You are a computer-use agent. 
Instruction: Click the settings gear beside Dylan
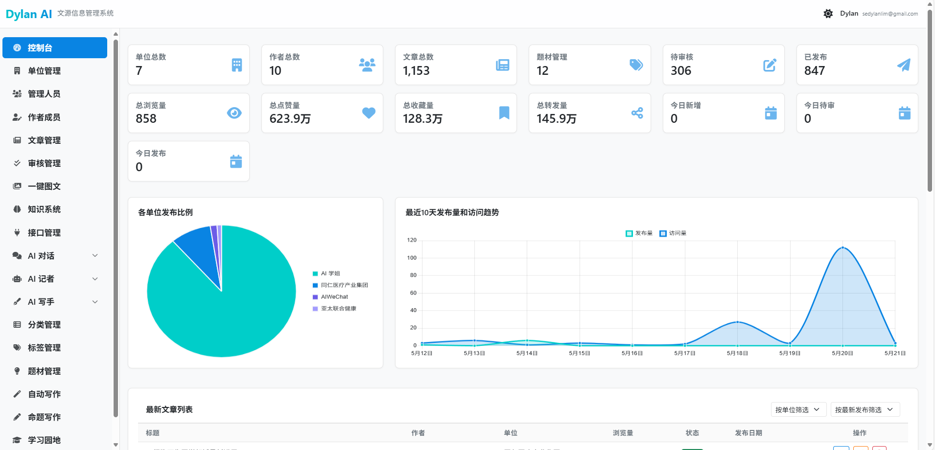828,13
